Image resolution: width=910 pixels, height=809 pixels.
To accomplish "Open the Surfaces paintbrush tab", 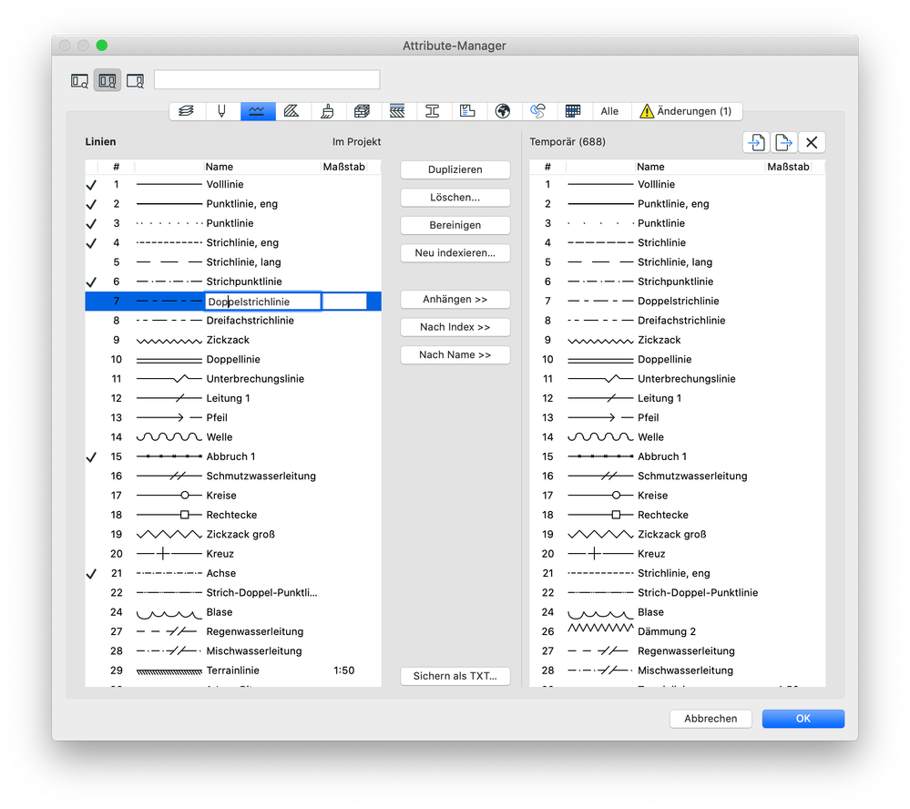I will click(x=327, y=111).
